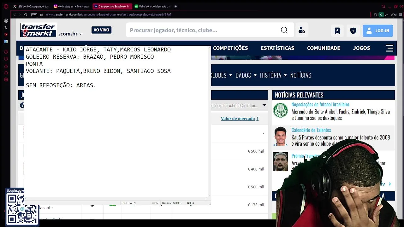Open the hamburger main menu
Image resolution: width=404 pixels, height=227 pixels.
(389, 48)
